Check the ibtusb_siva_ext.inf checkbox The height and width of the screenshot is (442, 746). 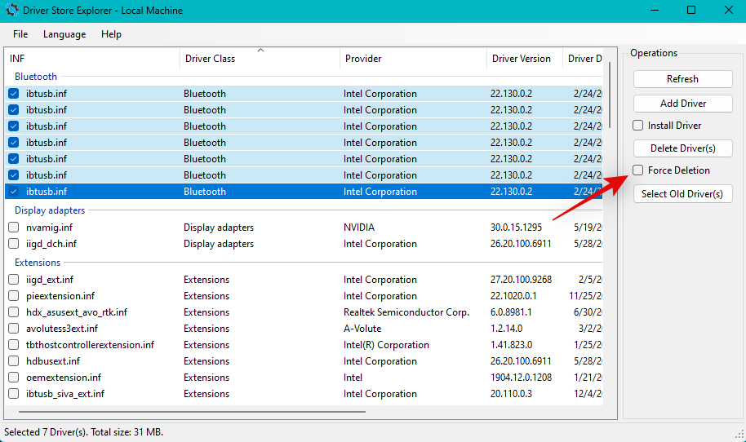13,394
